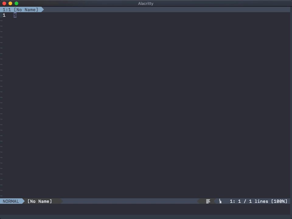Click the '[100%]' scroll percentage indicator
This screenshot has height=219, width=292.
pyautogui.click(x=279, y=201)
